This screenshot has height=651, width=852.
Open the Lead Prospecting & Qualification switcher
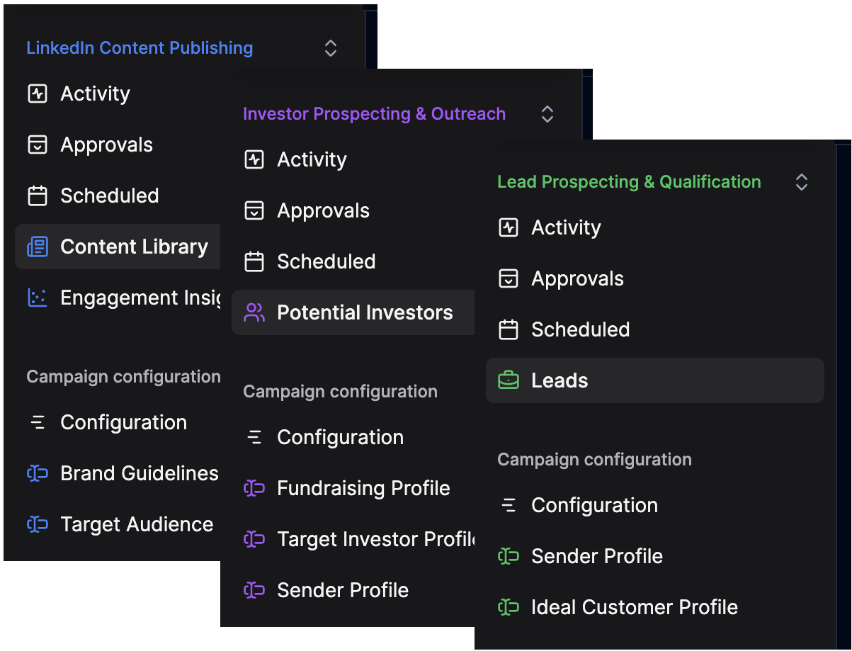click(x=801, y=182)
